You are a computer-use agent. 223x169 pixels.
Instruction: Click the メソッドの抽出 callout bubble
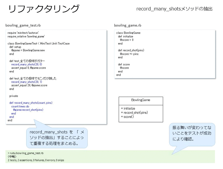pos(57,138)
